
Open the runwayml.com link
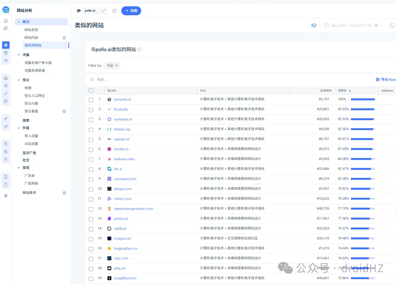tap(125, 179)
